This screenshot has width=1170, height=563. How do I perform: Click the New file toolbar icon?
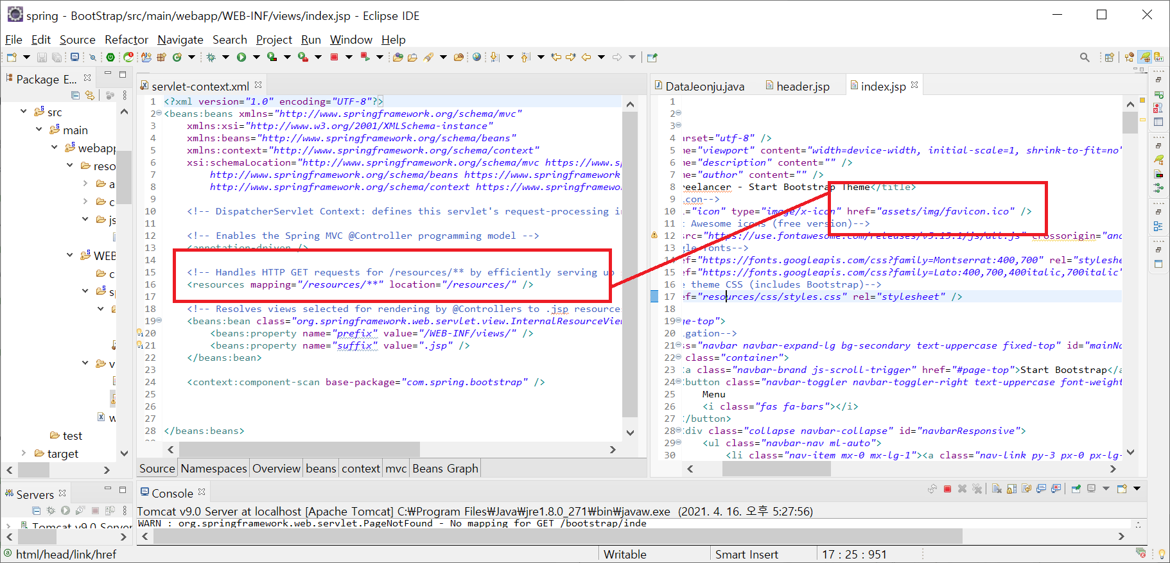coord(12,57)
